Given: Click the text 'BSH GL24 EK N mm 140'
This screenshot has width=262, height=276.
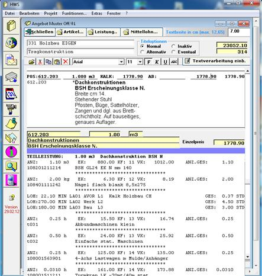Looking at the screenshot, I should pos(103,168).
